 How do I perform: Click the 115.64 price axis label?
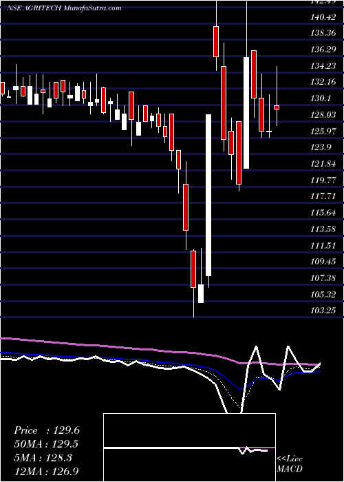click(323, 213)
